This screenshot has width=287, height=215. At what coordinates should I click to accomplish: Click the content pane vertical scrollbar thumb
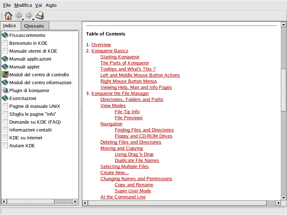[x=283, y=90]
